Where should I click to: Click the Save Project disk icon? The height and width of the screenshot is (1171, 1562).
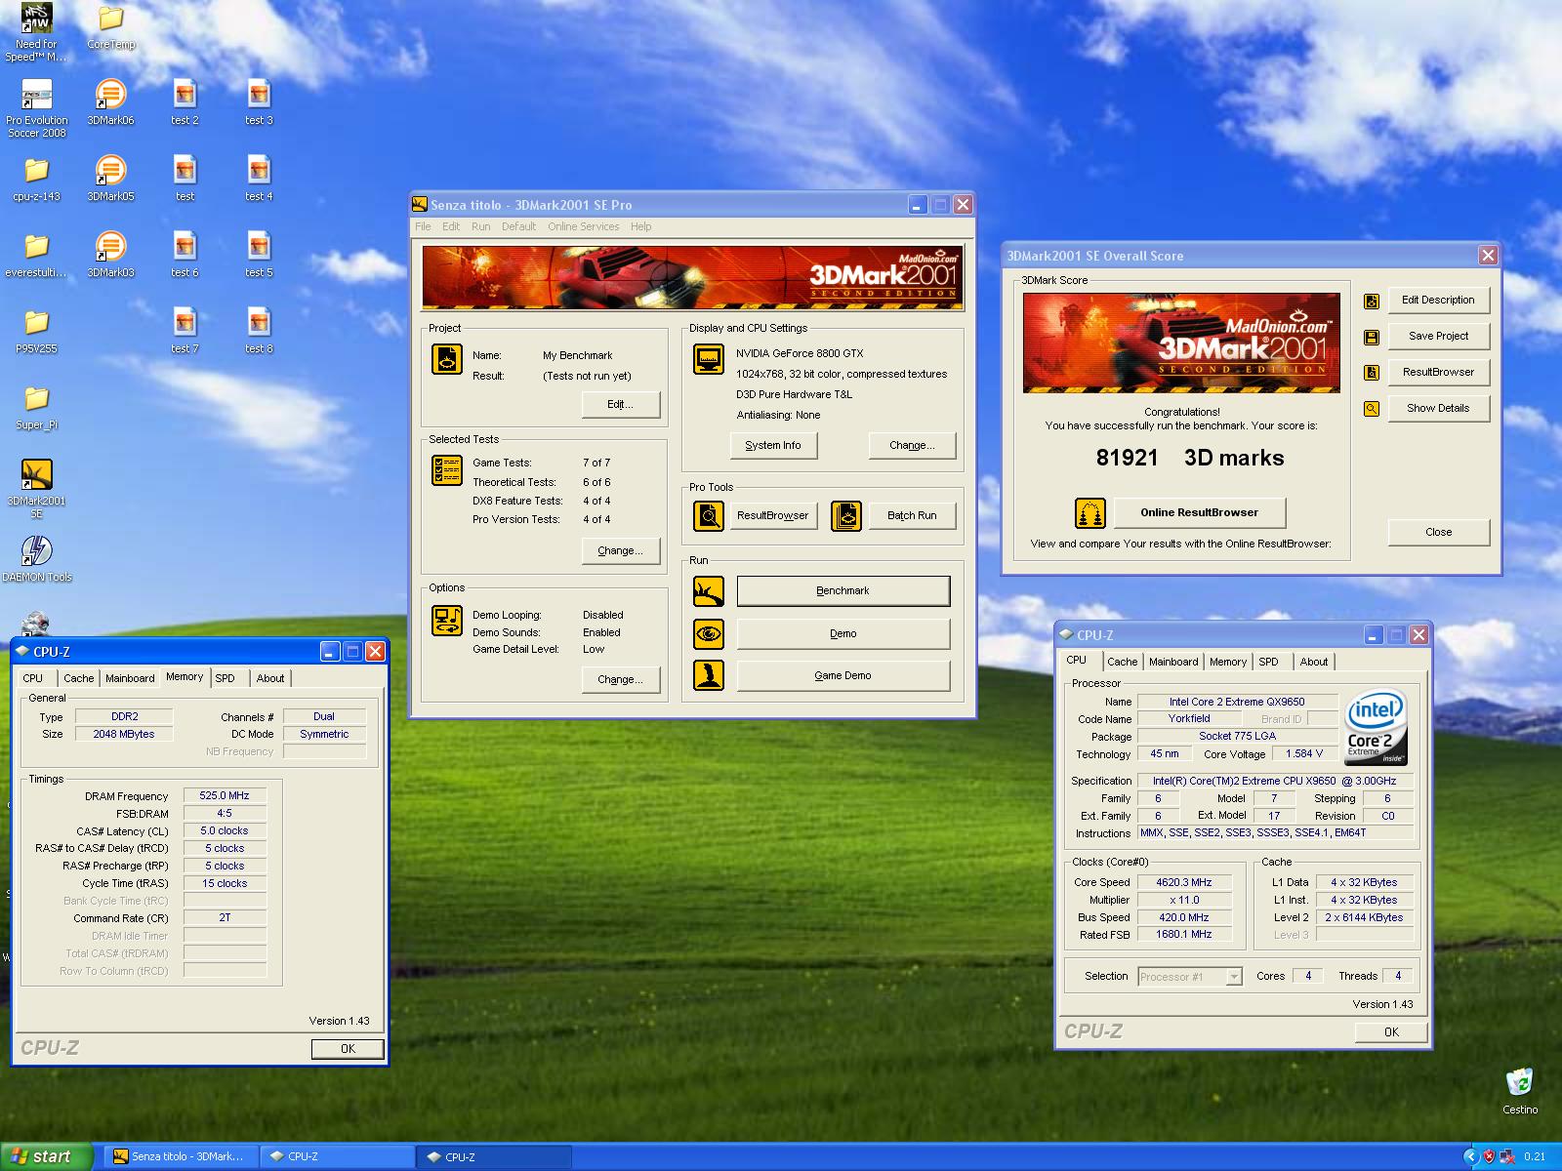coord(1372,337)
